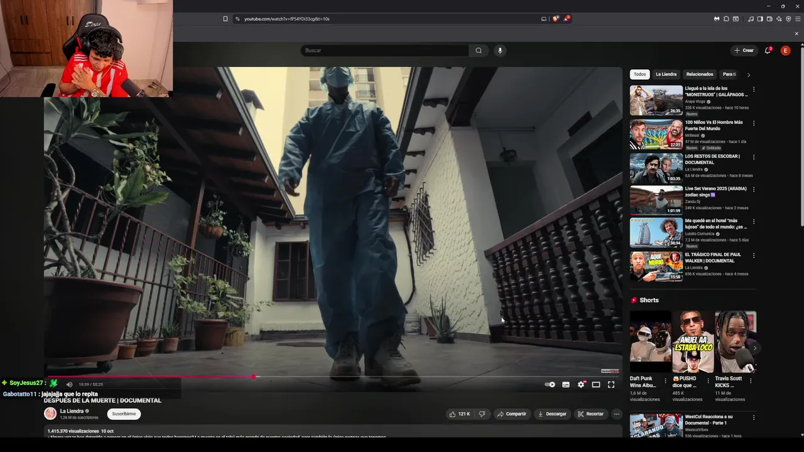804x452 pixels.
Task: Open more actions ellipsis under video
Action: [x=617, y=414]
